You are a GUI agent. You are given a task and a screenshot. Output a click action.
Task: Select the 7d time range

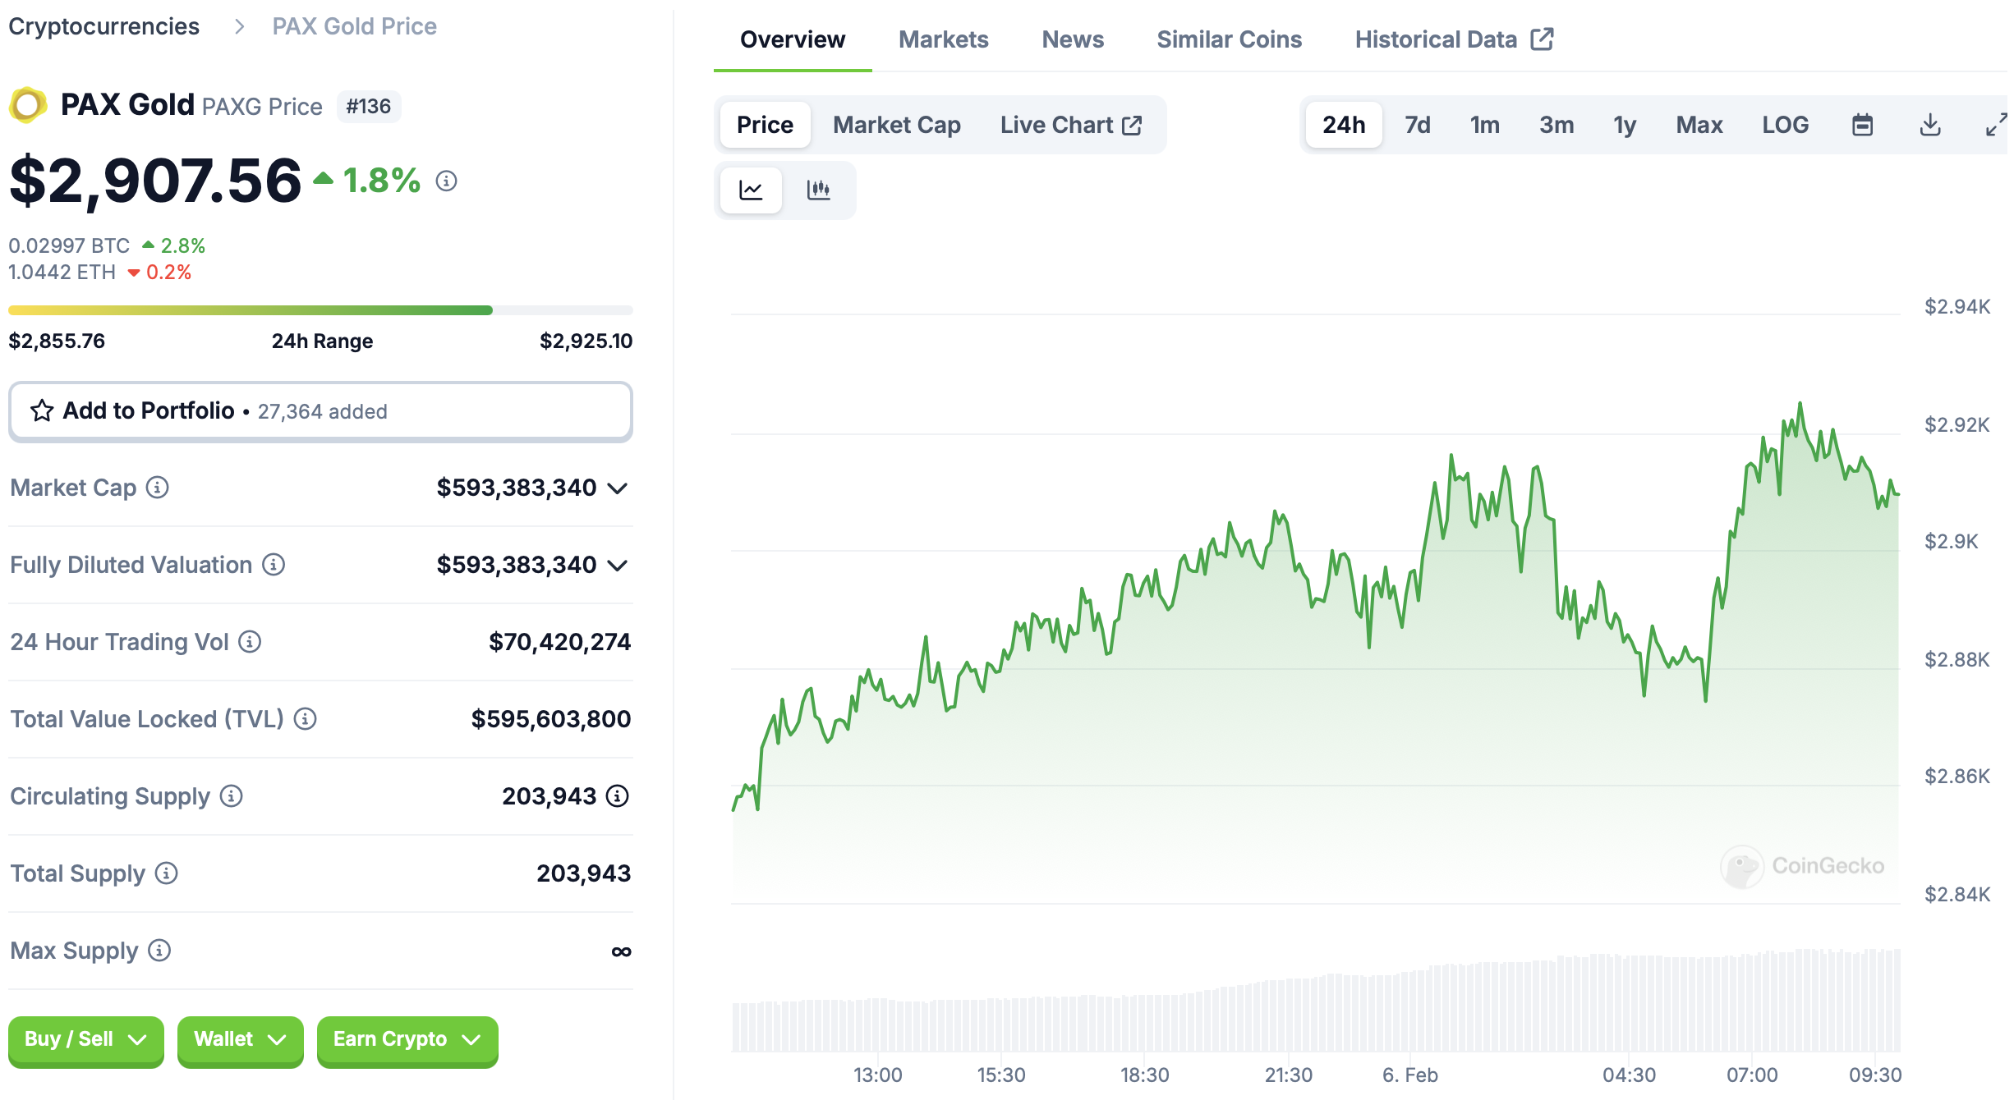1417,125
